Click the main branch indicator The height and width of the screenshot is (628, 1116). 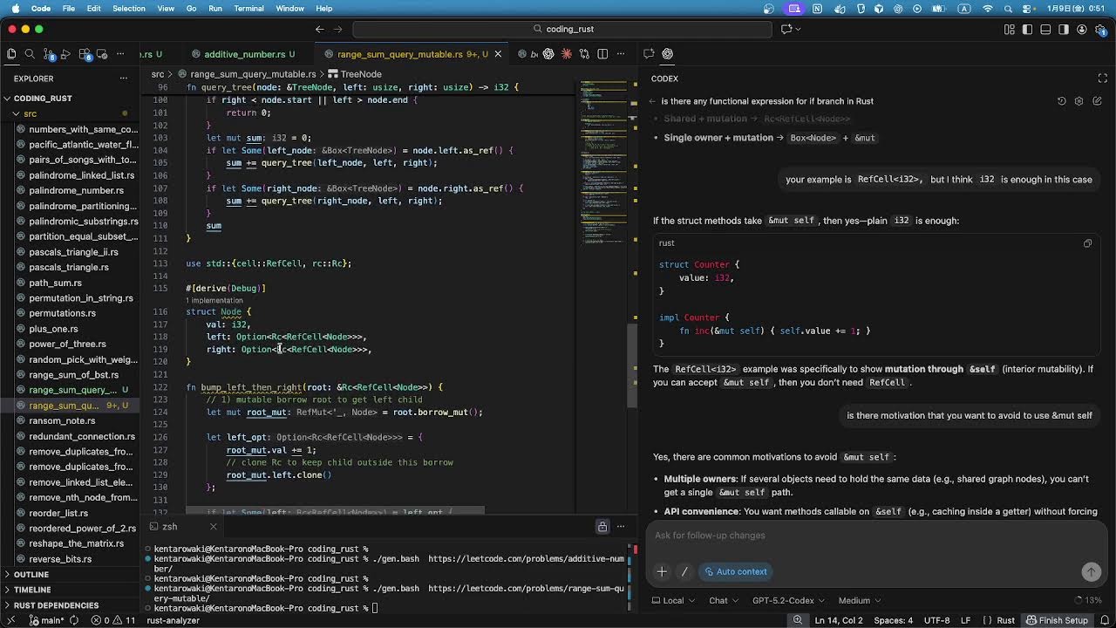click(x=46, y=620)
